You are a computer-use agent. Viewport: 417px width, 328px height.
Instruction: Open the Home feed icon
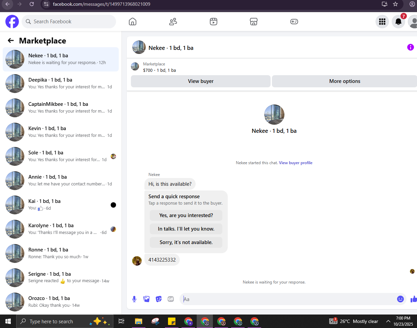[133, 22]
